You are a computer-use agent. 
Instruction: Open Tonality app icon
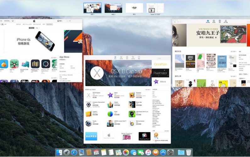pyautogui.click(x=88, y=123)
